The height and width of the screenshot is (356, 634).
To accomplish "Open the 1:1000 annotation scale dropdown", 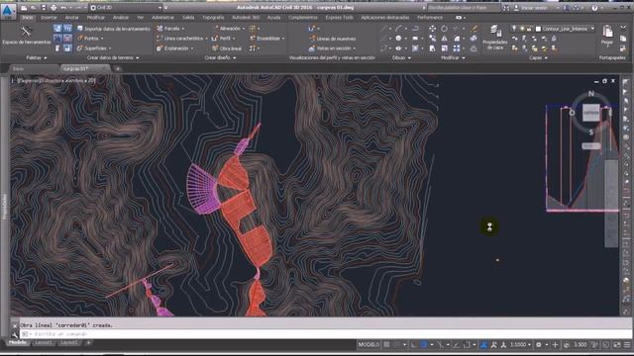I will [x=520, y=345].
